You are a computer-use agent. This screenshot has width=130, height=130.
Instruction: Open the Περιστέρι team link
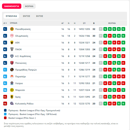click(x=21, y=77)
